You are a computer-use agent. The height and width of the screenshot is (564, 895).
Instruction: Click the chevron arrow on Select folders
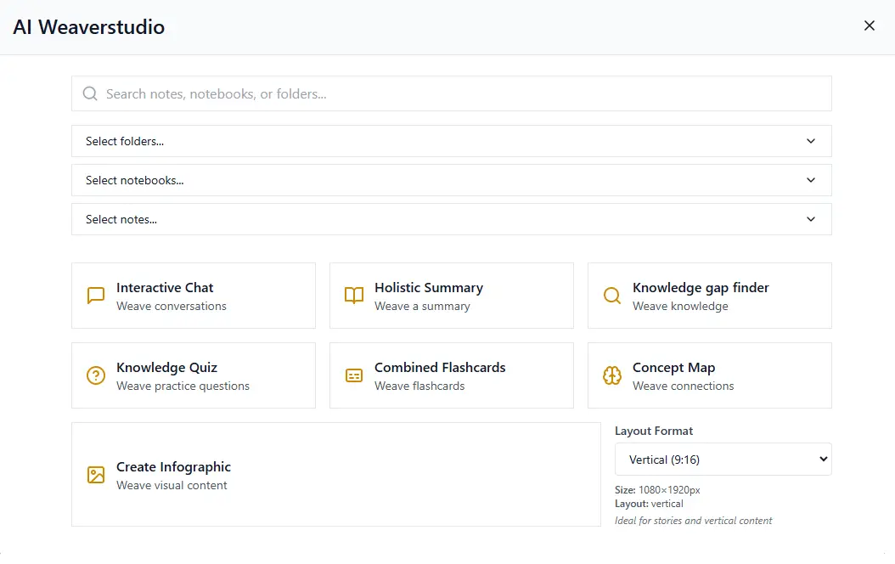point(811,141)
